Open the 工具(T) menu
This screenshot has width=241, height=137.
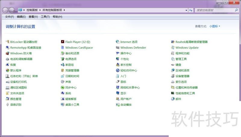[45, 17]
